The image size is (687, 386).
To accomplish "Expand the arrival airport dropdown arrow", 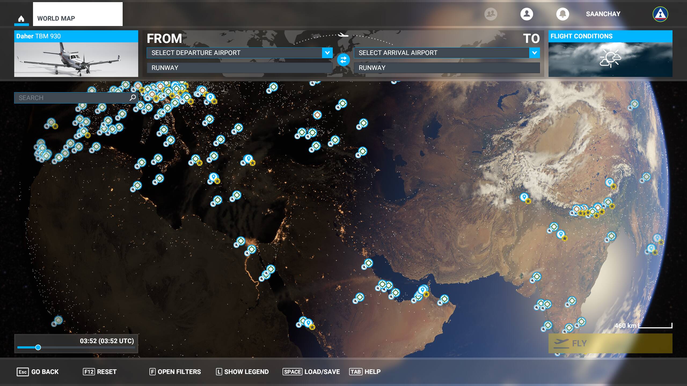I will click(x=535, y=53).
